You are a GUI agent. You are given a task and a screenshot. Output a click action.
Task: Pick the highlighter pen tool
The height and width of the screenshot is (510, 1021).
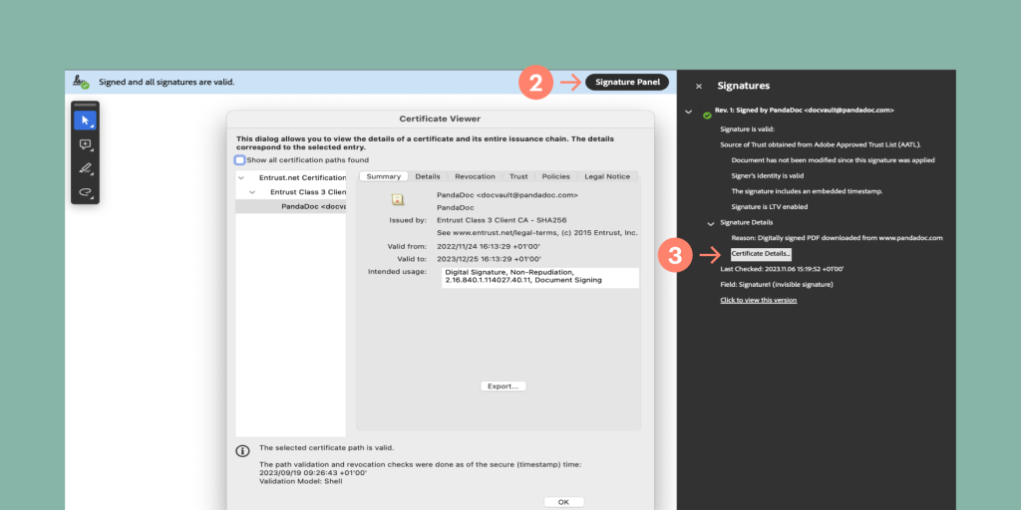tap(86, 167)
